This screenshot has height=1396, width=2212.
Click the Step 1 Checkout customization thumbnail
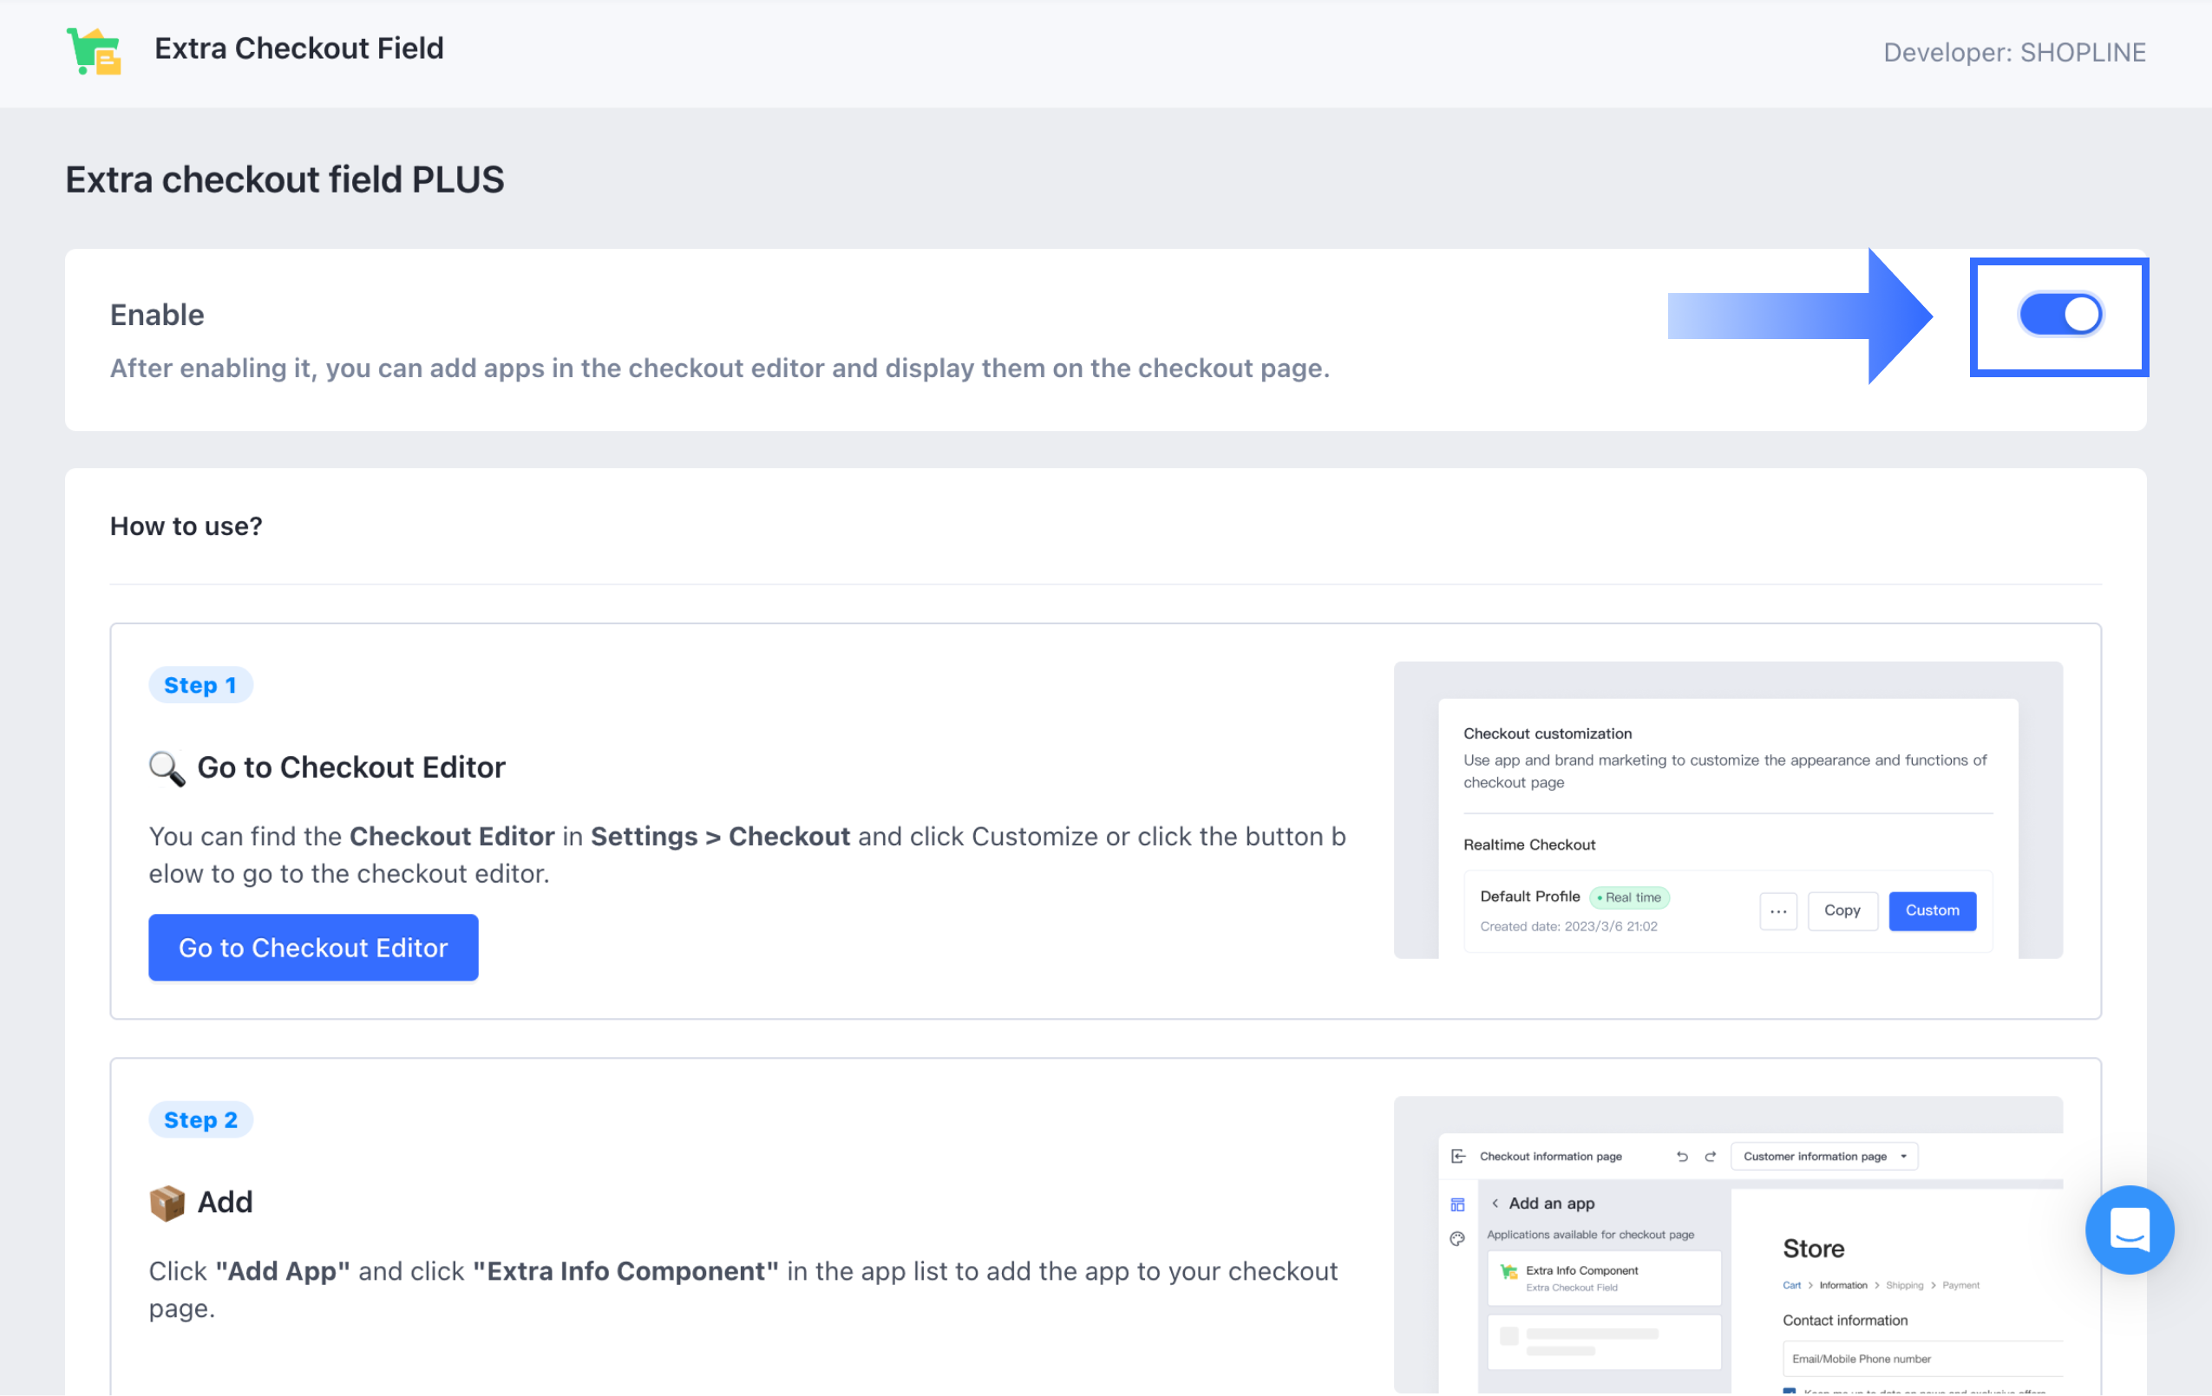pos(1727,809)
